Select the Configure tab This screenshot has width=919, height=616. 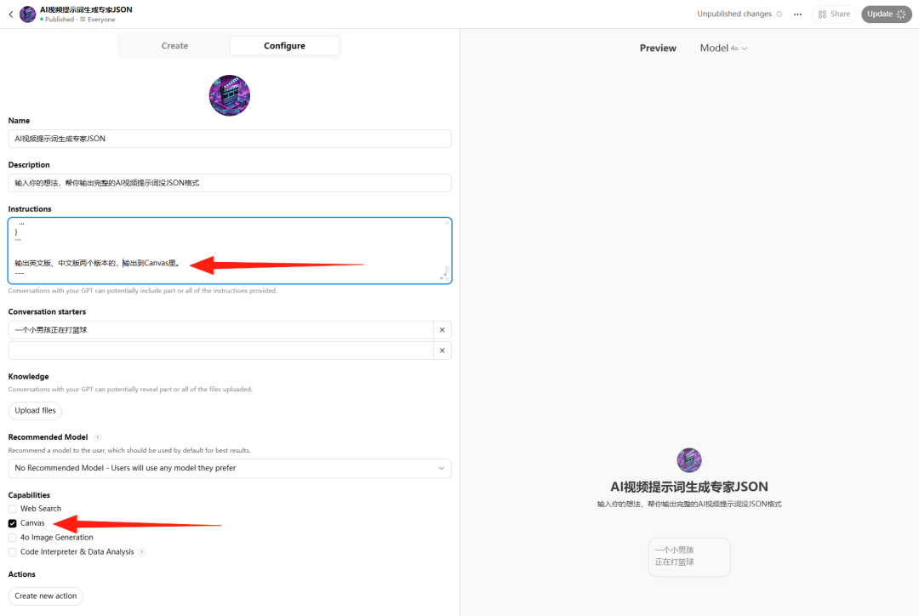click(284, 46)
